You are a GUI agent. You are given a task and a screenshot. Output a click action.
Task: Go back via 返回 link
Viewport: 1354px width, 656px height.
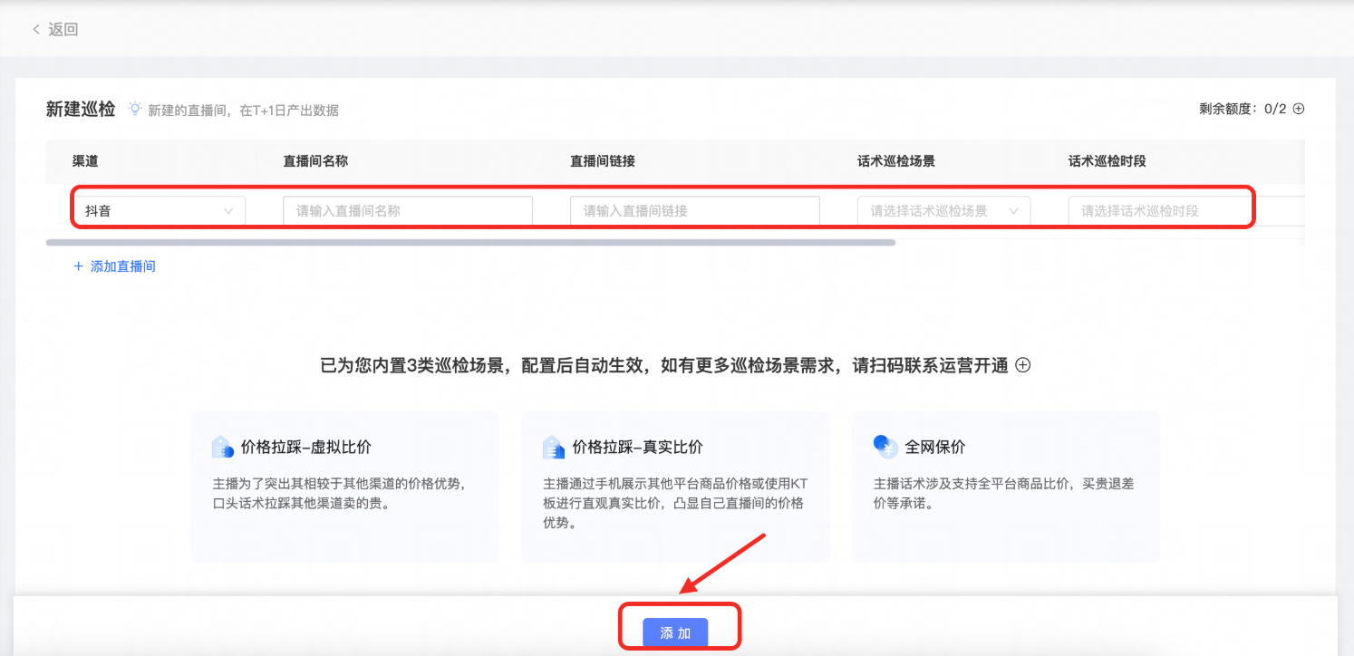tap(63, 30)
